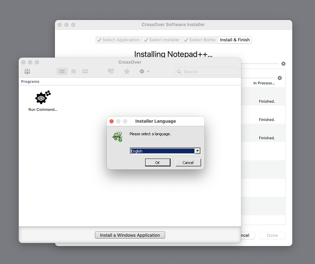Switch to icon grid view
This screenshot has height=264, width=315.
[62, 72]
